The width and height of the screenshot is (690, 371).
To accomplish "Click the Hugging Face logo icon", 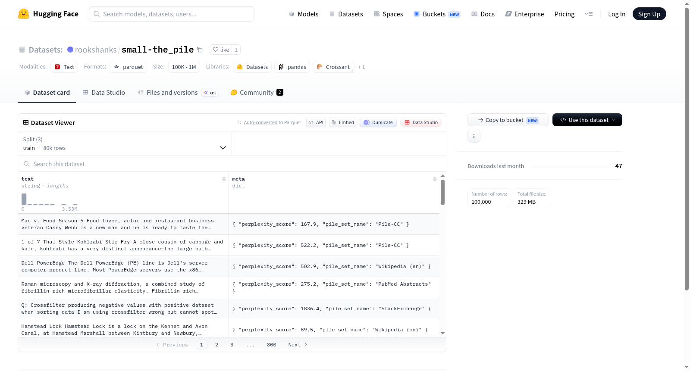I will click(x=24, y=14).
